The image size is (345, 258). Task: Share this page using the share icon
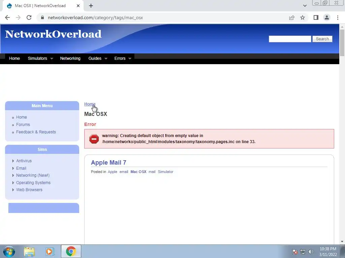[x=292, y=17]
